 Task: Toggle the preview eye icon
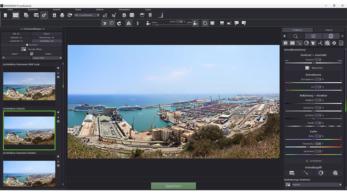coord(104,22)
